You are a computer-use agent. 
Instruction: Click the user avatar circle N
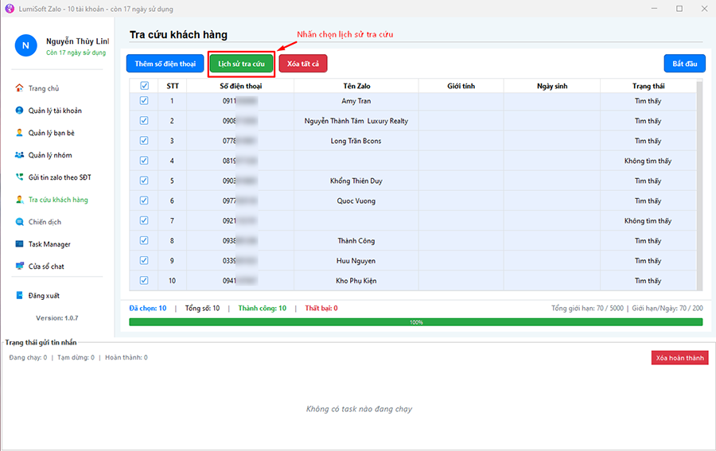[x=25, y=45]
